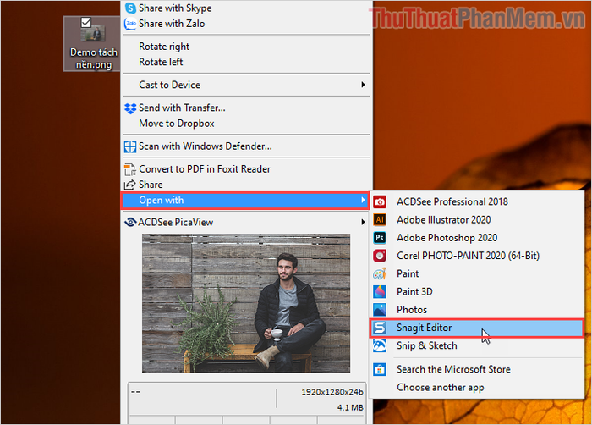
Task: Open the image with Photos
Action: coord(477,310)
